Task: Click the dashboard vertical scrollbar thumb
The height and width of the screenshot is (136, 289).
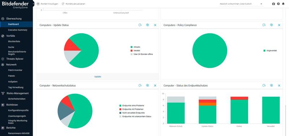Action: click(x=286, y=120)
